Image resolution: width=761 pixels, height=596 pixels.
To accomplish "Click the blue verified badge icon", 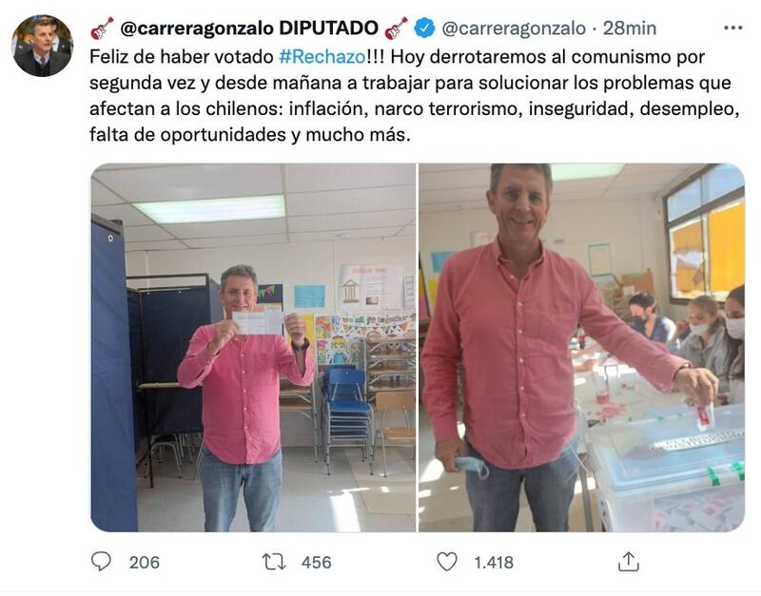I will pos(423,29).
